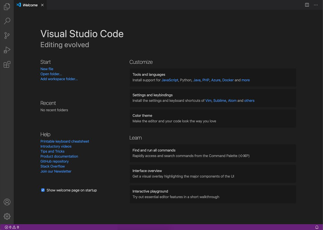Install Java language support

pyautogui.click(x=197, y=80)
